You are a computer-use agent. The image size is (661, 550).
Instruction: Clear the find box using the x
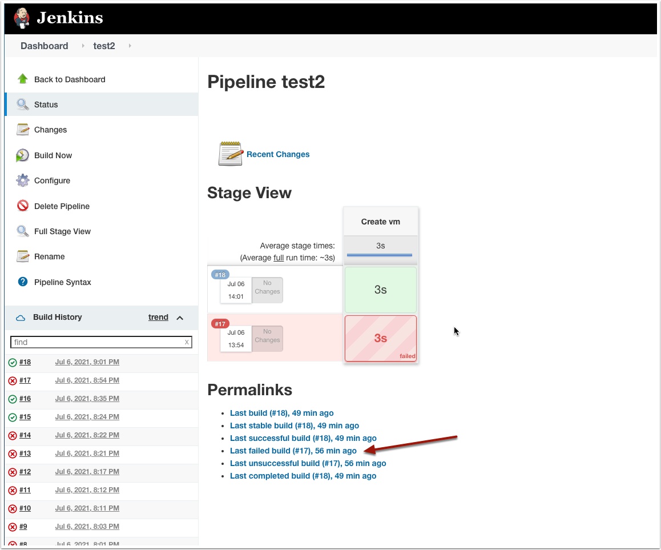coord(187,342)
